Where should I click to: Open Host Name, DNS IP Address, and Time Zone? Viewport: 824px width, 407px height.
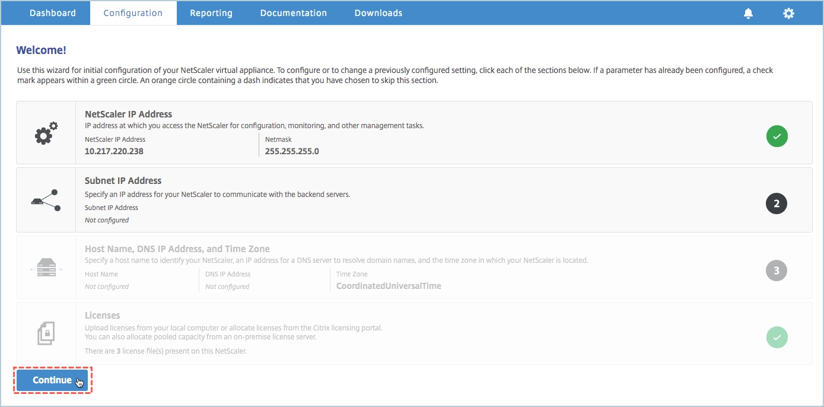tap(177, 249)
